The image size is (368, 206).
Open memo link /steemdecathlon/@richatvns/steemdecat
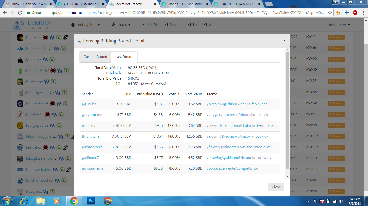point(241,125)
